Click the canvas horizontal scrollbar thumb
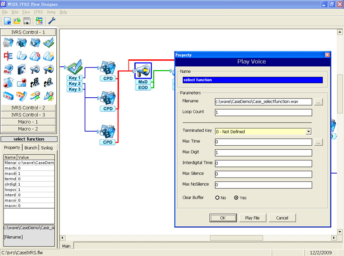The image size is (344, 256). tap(236, 238)
